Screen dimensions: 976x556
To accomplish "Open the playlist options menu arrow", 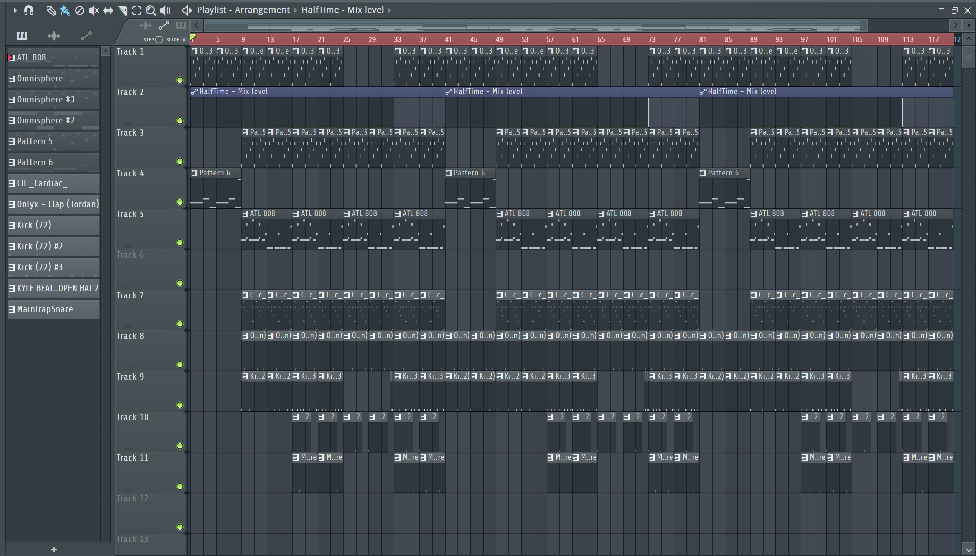I will coord(15,10).
